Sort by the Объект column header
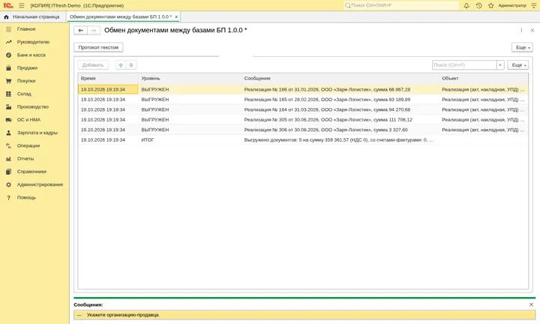This screenshot has height=324, width=540. tap(483, 79)
